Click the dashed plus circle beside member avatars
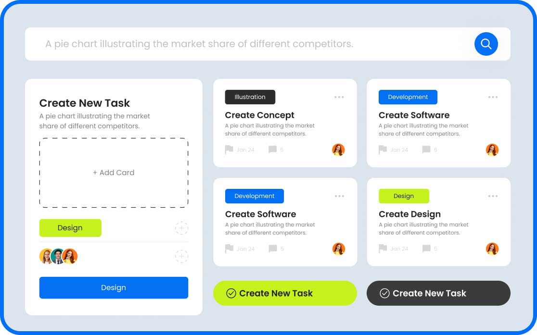 click(181, 256)
